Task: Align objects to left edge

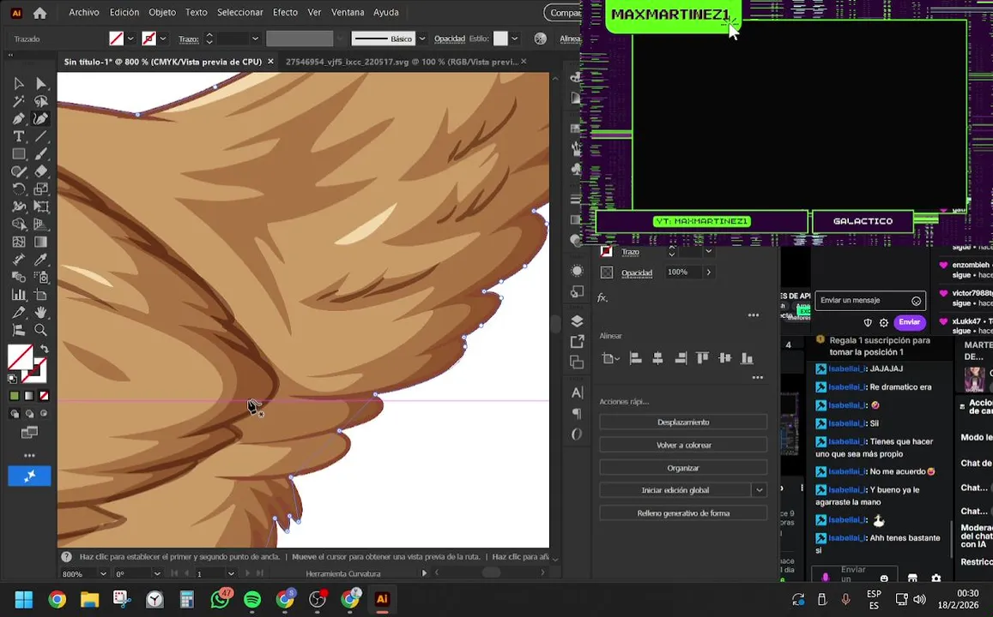Action: click(635, 358)
